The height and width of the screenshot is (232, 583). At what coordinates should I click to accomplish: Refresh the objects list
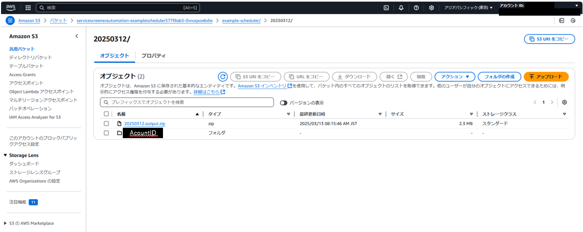[x=223, y=77]
